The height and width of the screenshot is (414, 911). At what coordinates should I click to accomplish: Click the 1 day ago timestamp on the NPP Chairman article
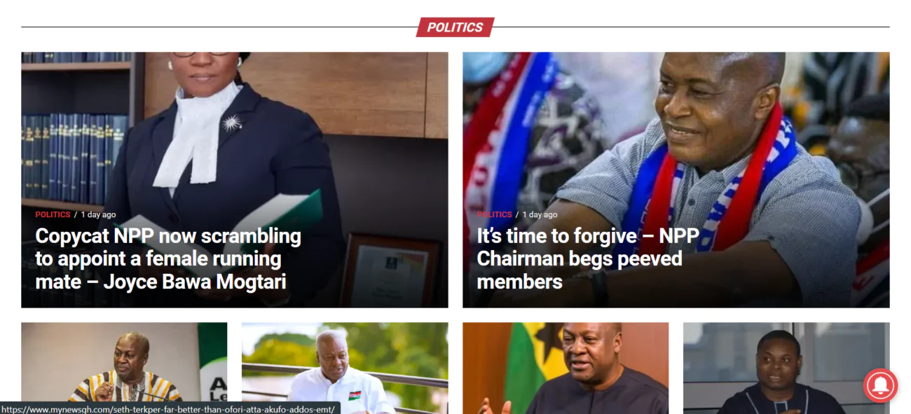(540, 214)
